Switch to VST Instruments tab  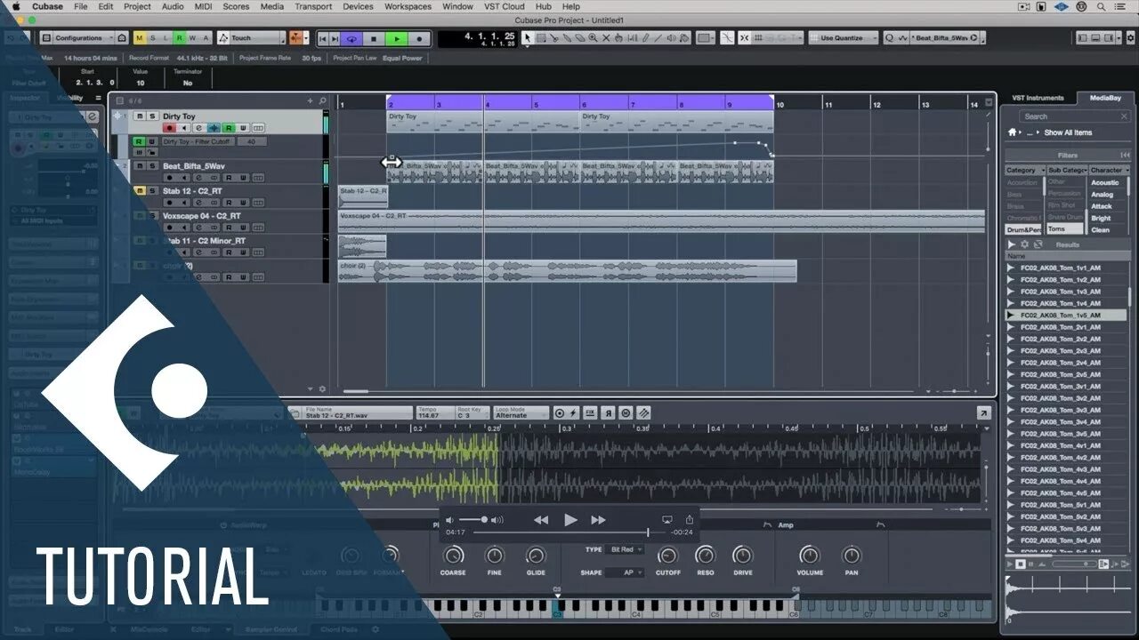tap(1038, 98)
